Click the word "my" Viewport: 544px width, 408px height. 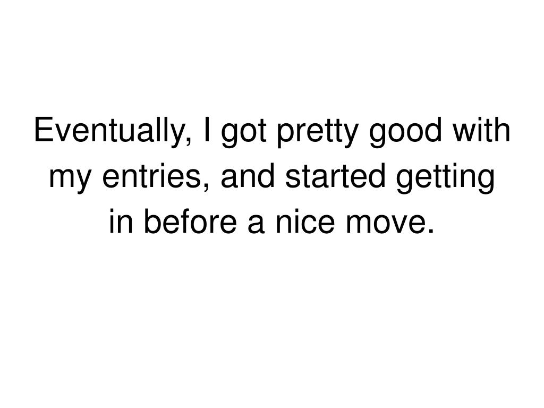[71, 178]
